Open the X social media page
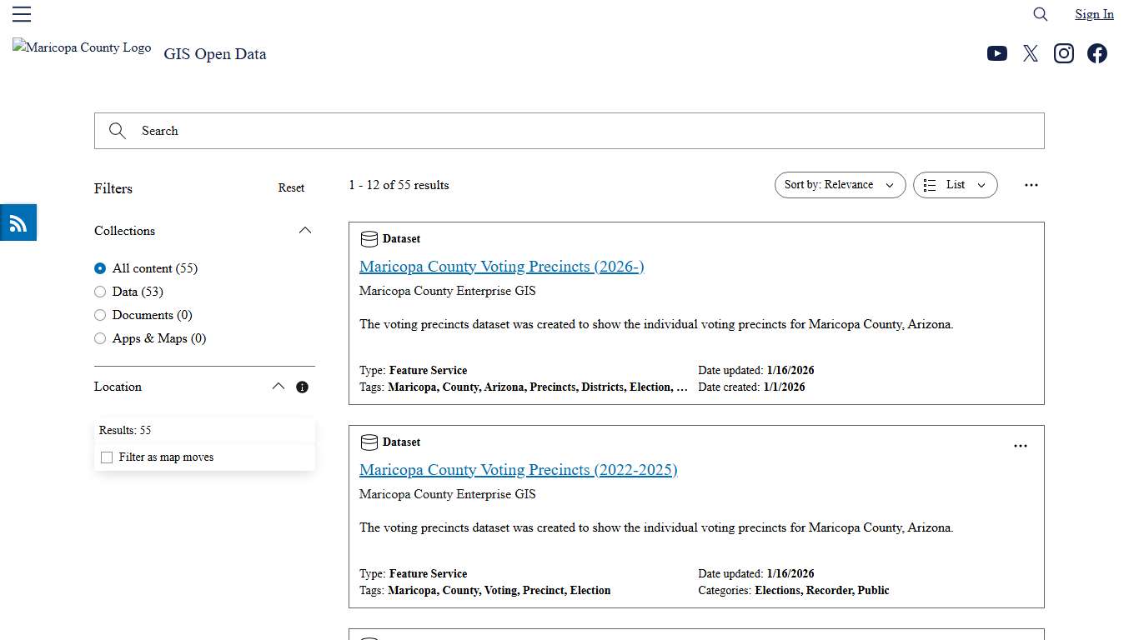 1031,53
